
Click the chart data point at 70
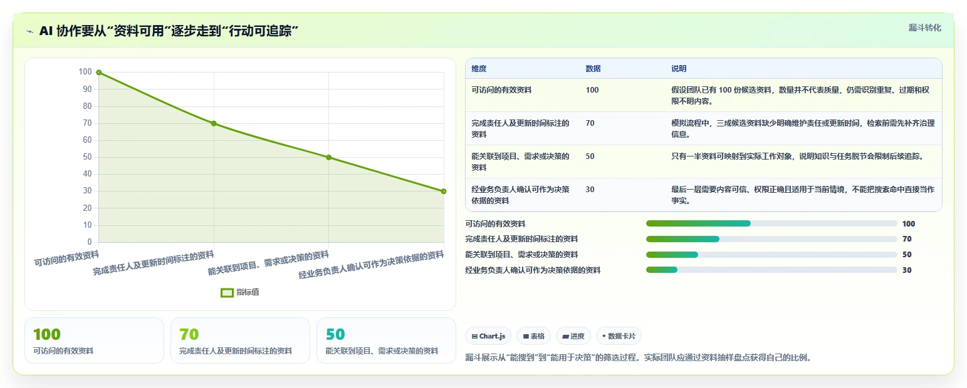click(x=214, y=123)
